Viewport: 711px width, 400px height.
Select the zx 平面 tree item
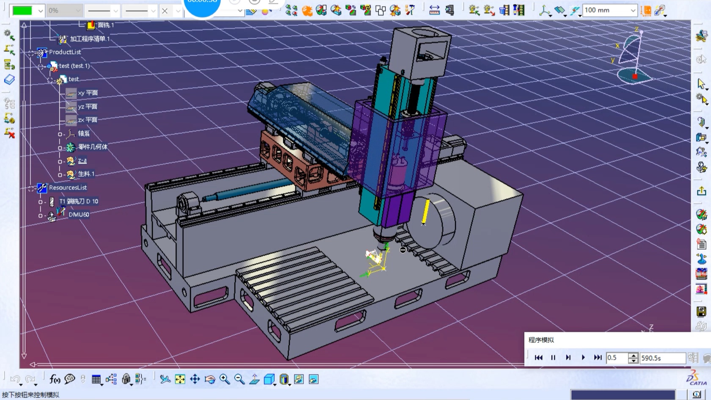(x=88, y=120)
